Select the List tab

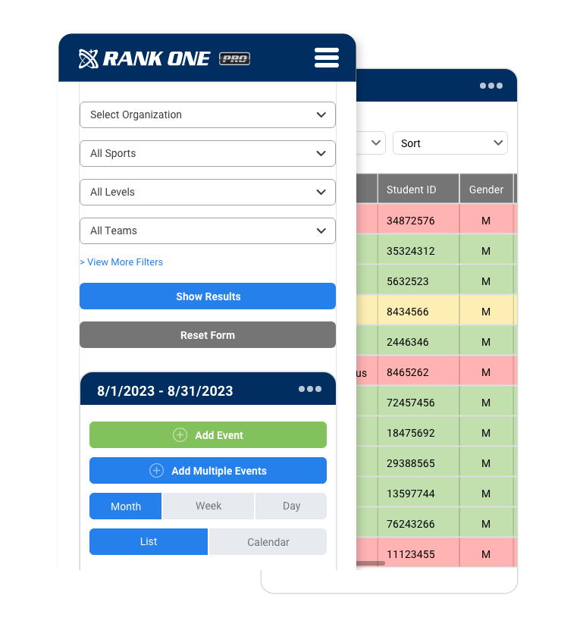pos(149,542)
